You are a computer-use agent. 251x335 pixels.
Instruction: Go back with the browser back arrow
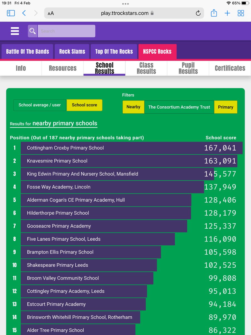tap(24, 13)
